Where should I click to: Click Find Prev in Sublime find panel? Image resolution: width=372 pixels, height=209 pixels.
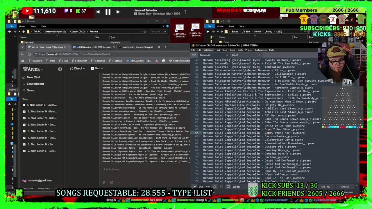pyautogui.click(x=325, y=187)
